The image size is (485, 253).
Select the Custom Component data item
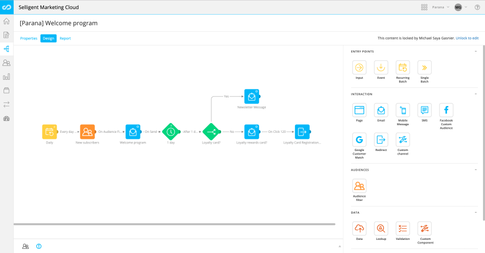tap(424, 229)
